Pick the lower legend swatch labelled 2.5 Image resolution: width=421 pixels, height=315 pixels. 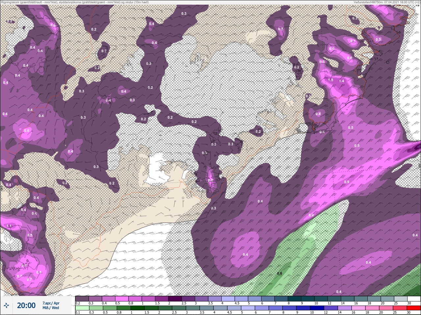coord(179,308)
